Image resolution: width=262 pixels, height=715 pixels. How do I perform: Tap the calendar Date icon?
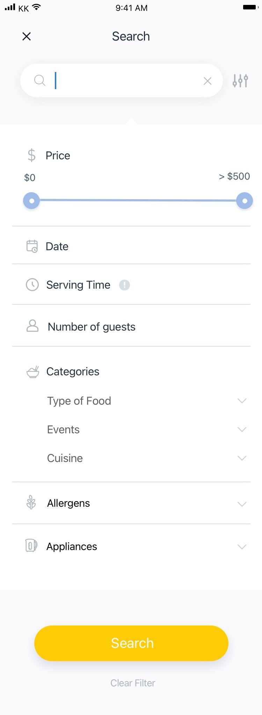click(x=32, y=246)
